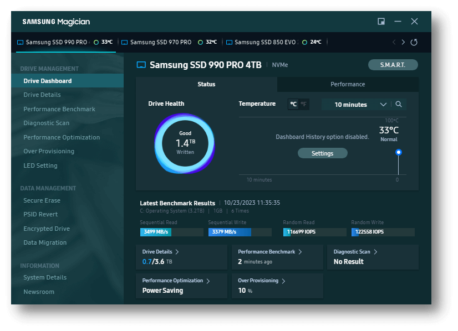Image resolution: width=458 pixels, height=331 pixels.
Task: Click the temperature history search icon
Action: pyautogui.click(x=398, y=105)
